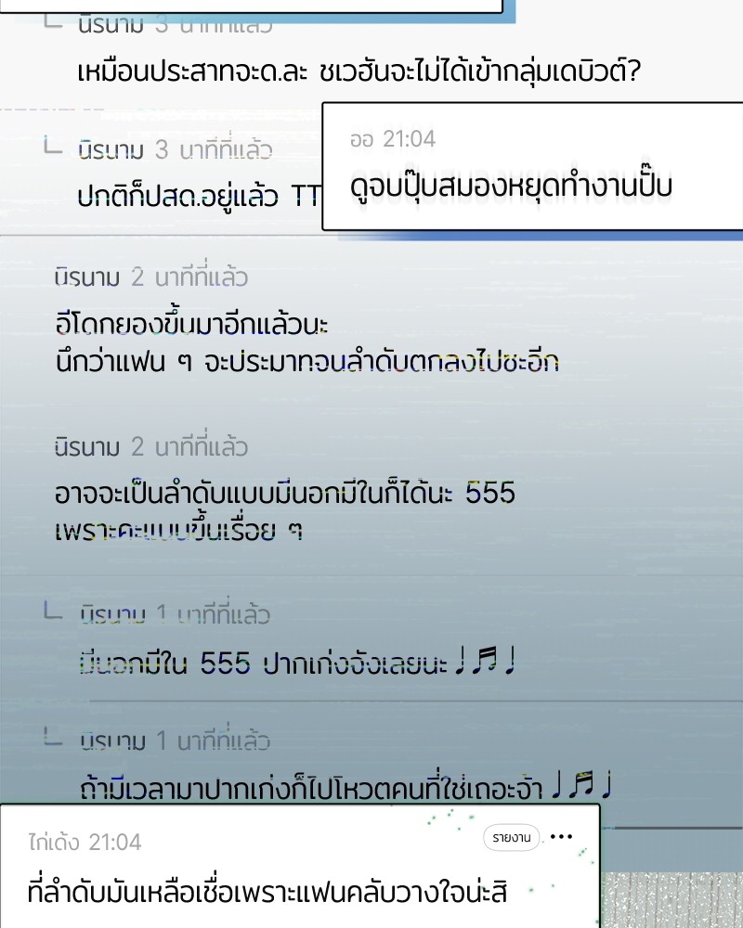Select comment text อีโดกยองขึ้นมาอีกแล้วนะ
This screenshot has width=743, height=928.
tap(191, 324)
